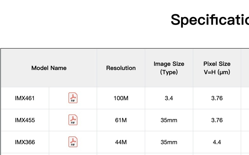The width and height of the screenshot is (249, 155).
Task: Open the IMX455 PDF datasheet icon
Action: pos(73,120)
